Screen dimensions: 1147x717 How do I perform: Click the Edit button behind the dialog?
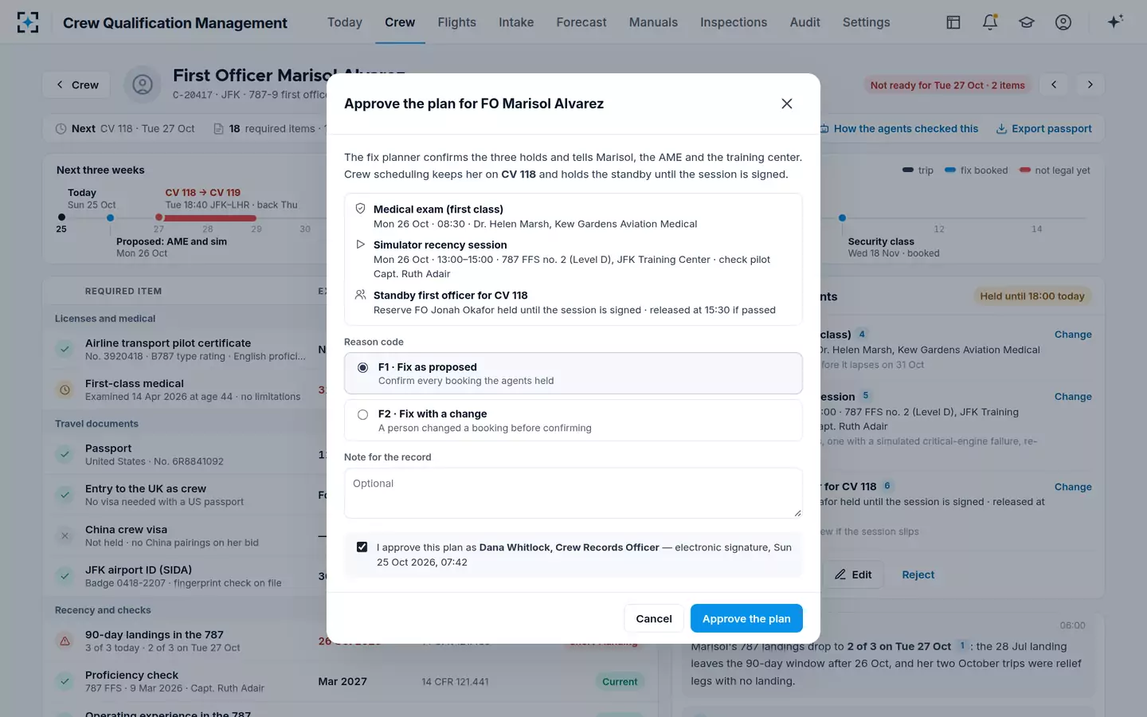click(853, 574)
